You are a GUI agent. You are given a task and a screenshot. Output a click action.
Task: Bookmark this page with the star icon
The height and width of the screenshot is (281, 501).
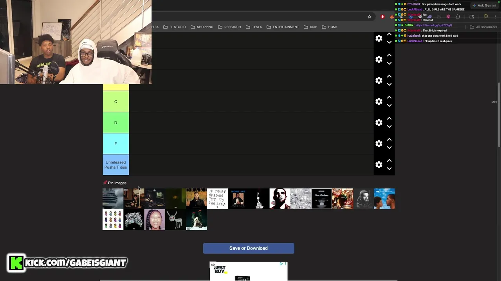click(369, 17)
